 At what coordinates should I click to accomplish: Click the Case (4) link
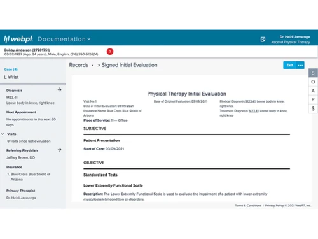(11, 69)
